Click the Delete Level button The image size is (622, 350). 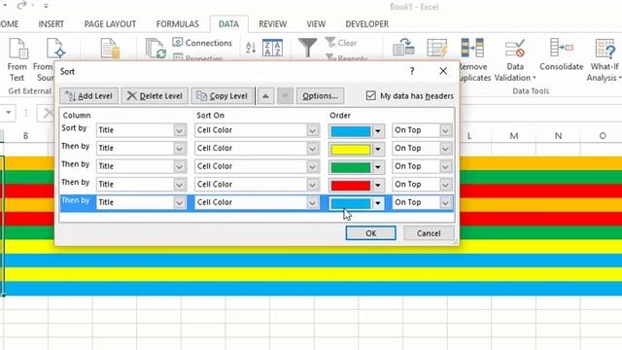[x=155, y=96]
